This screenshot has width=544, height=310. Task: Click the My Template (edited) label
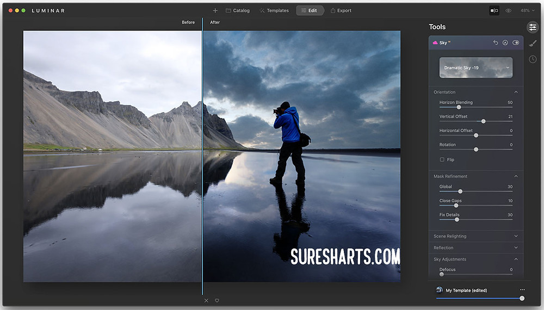point(466,290)
